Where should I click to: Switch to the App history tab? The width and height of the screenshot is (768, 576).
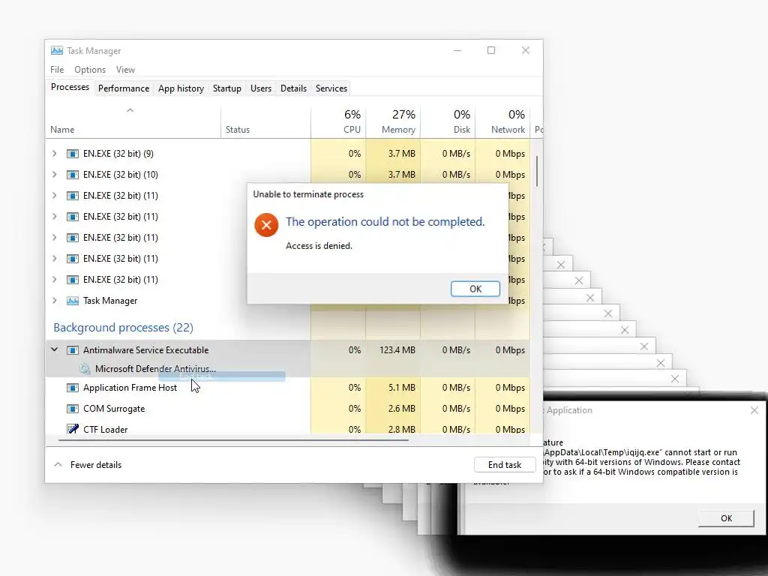click(181, 88)
